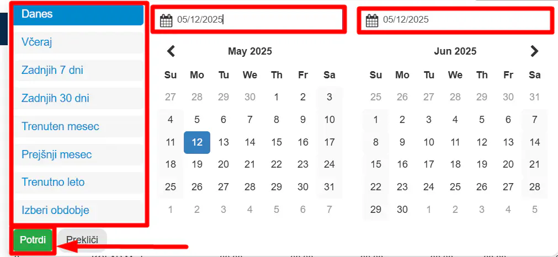This screenshot has width=558, height=257.
Task: Select highlighted May 12 in calendar
Action: (x=197, y=142)
